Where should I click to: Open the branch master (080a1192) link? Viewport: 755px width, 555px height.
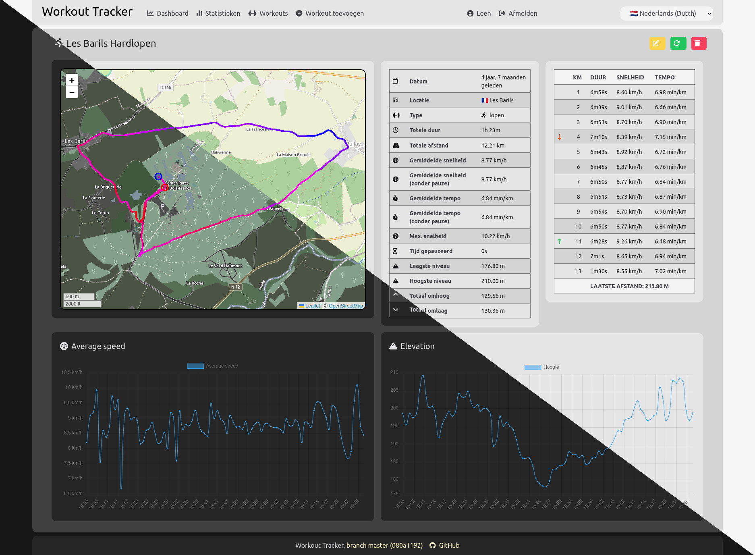(385, 545)
